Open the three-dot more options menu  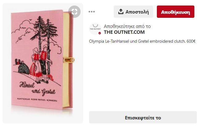tap(92, 12)
